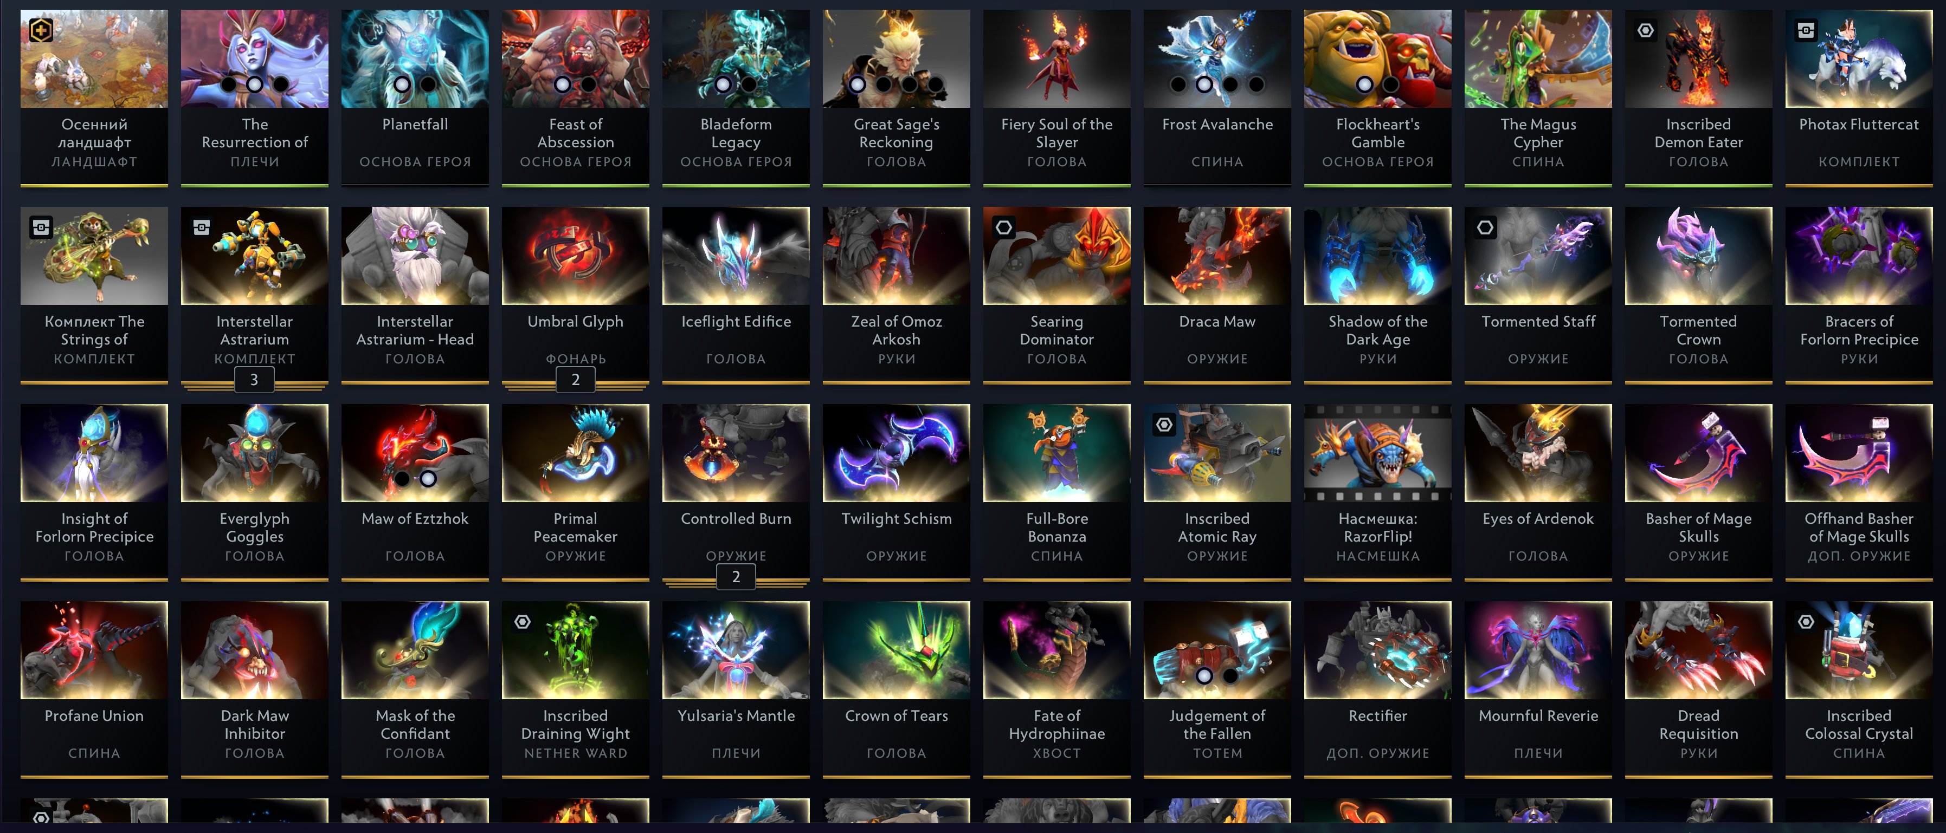1946x833 pixels.
Task: Expand the stack of 3 Interstellar Astrarium
Action: 254,380
